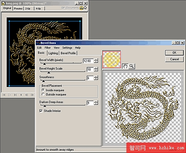Click the OK button

[174, 53]
